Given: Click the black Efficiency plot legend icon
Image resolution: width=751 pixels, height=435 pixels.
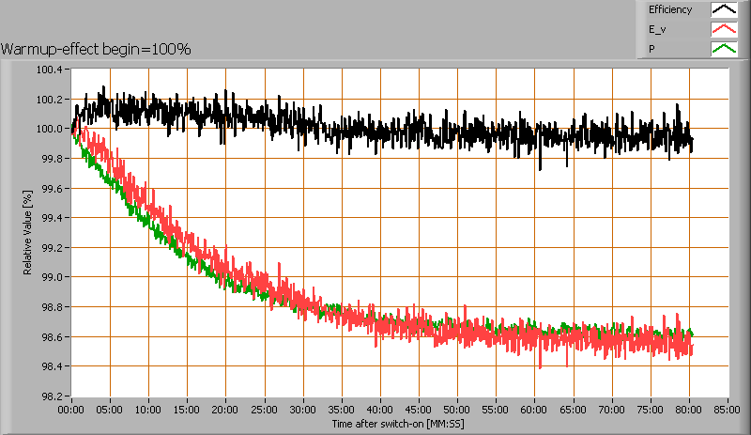Looking at the screenshot, I should [x=723, y=10].
